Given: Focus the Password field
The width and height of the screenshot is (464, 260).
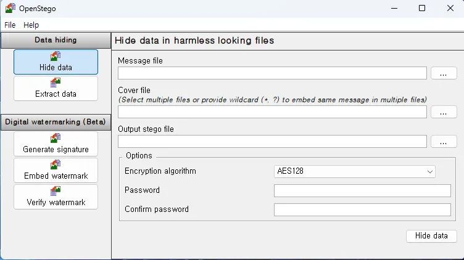Looking at the screenshot, I should 362,190.
